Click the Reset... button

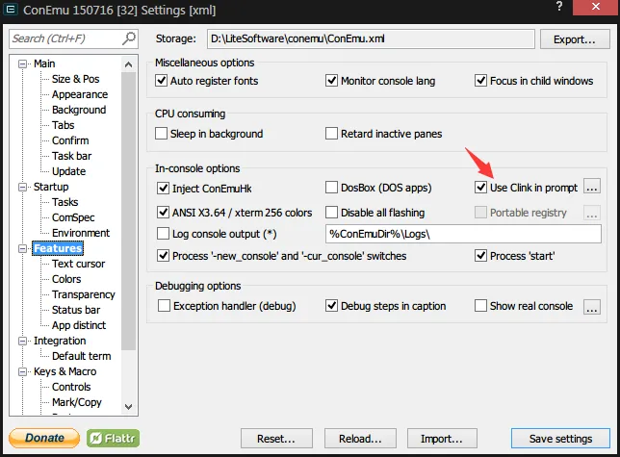tap(276, 439)
